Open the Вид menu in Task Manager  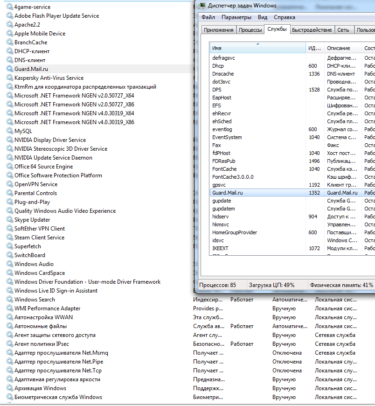click(x=263, y=17)
